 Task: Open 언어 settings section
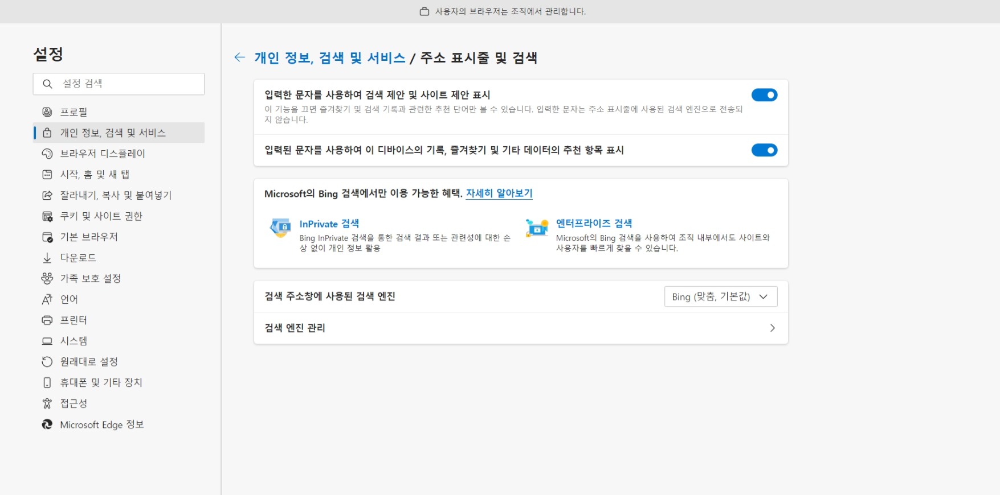[x=119, y=299]
